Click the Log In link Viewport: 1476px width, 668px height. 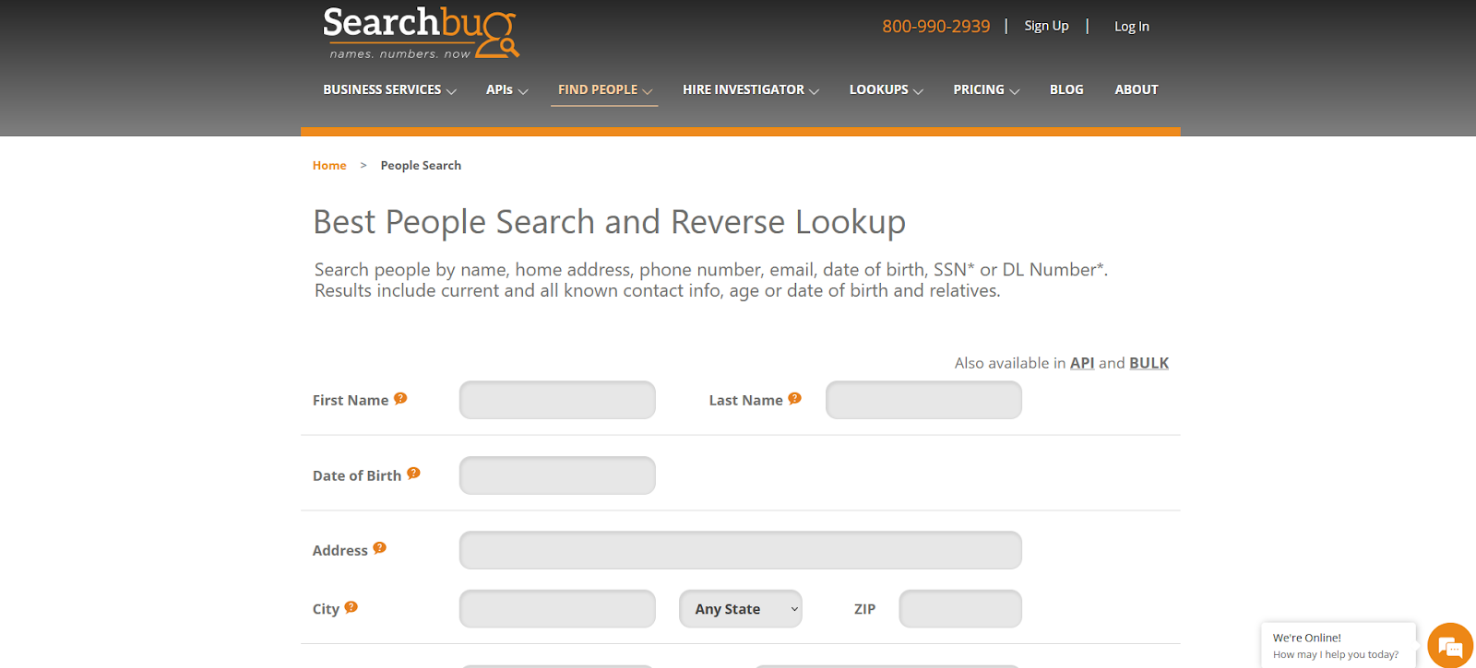pyautogui.click(x=1132, y=27)
